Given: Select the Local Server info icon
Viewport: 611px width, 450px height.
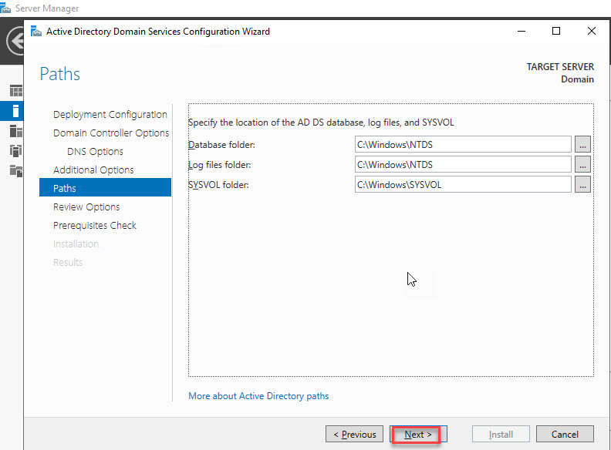Looking at the screenshot, I should point(15,110).
